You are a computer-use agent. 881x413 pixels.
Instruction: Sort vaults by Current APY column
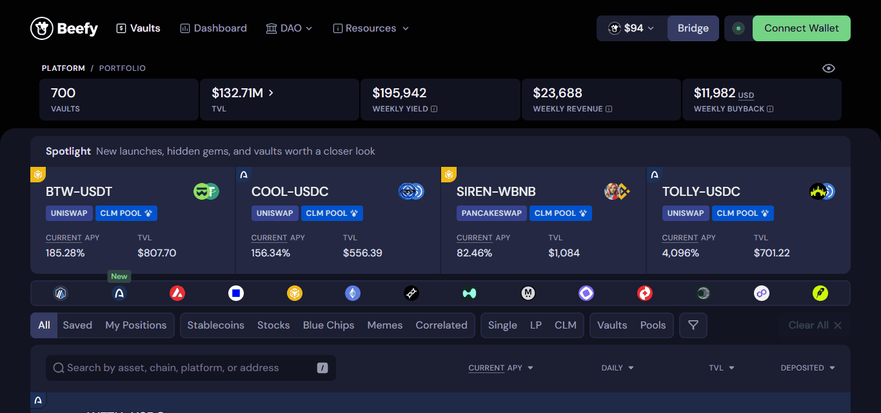tap(501, 368)
